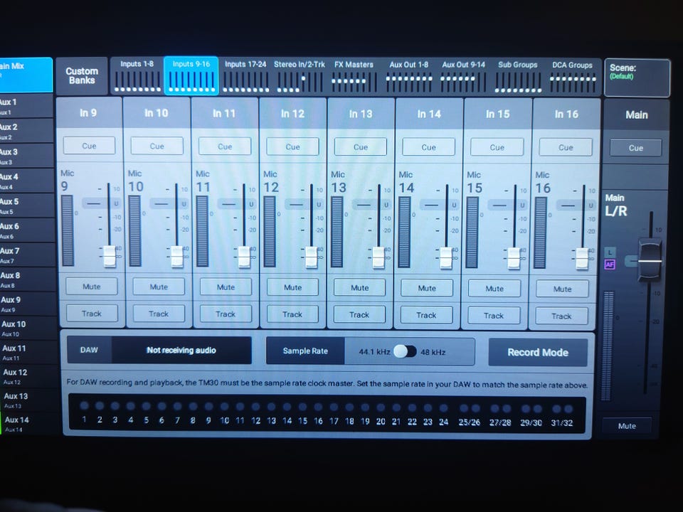The width and height of the screenshot is (683, 512).
Task: Click DAW track indicator 25/26
Action: click(470, 408)
